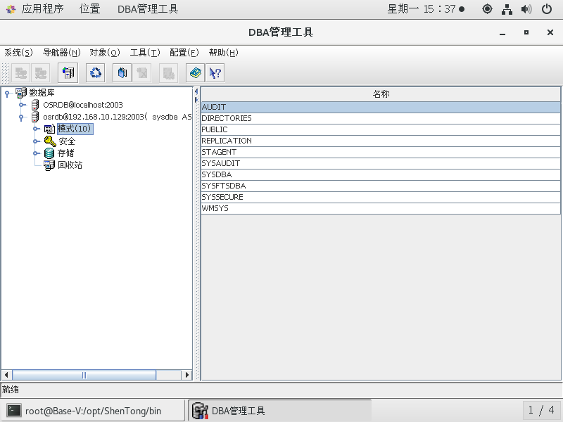Open the help book toolbar icon
The height and width of the screenshot is (422, 563).
(x=195, y=72)
